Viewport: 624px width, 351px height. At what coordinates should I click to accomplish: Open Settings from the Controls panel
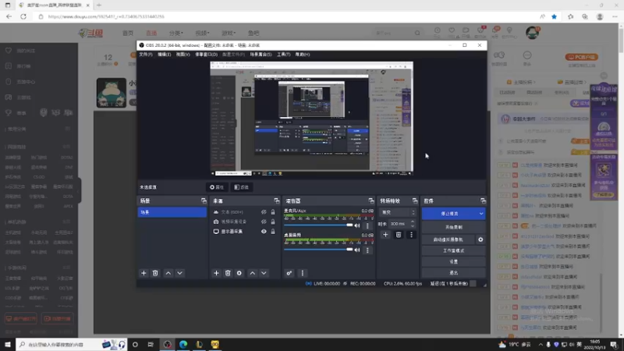pyautogui.click(x=454, y=261)
